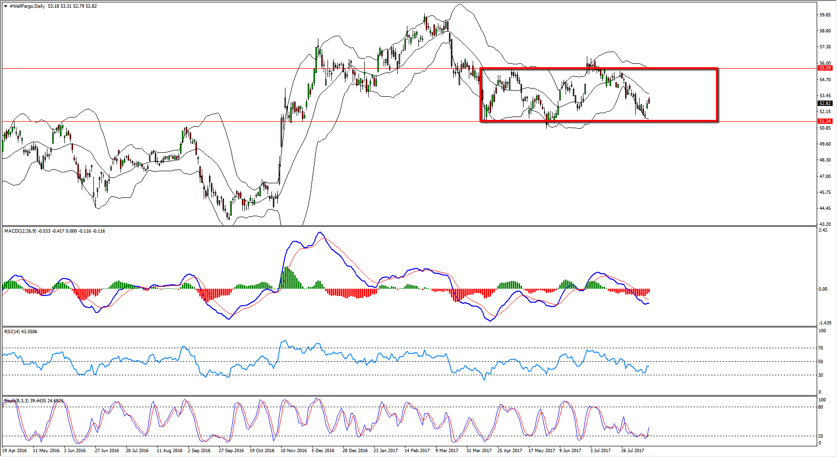
Task: Select the 47.00 price axis value
Action: pyautogui.click(x=825, y=177)
